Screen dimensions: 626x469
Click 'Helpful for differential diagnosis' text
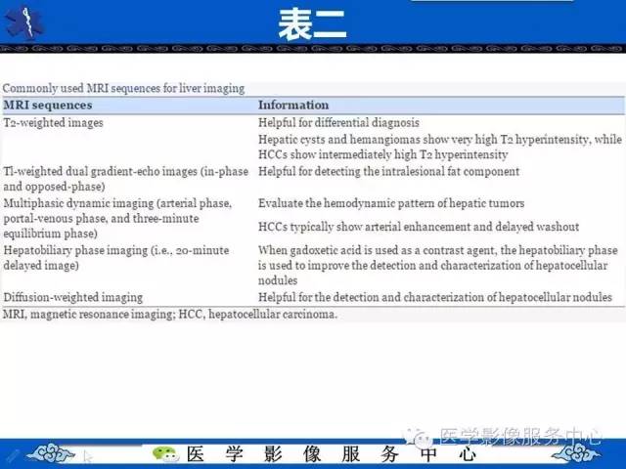pyautogui.click(x=338, y=123)
